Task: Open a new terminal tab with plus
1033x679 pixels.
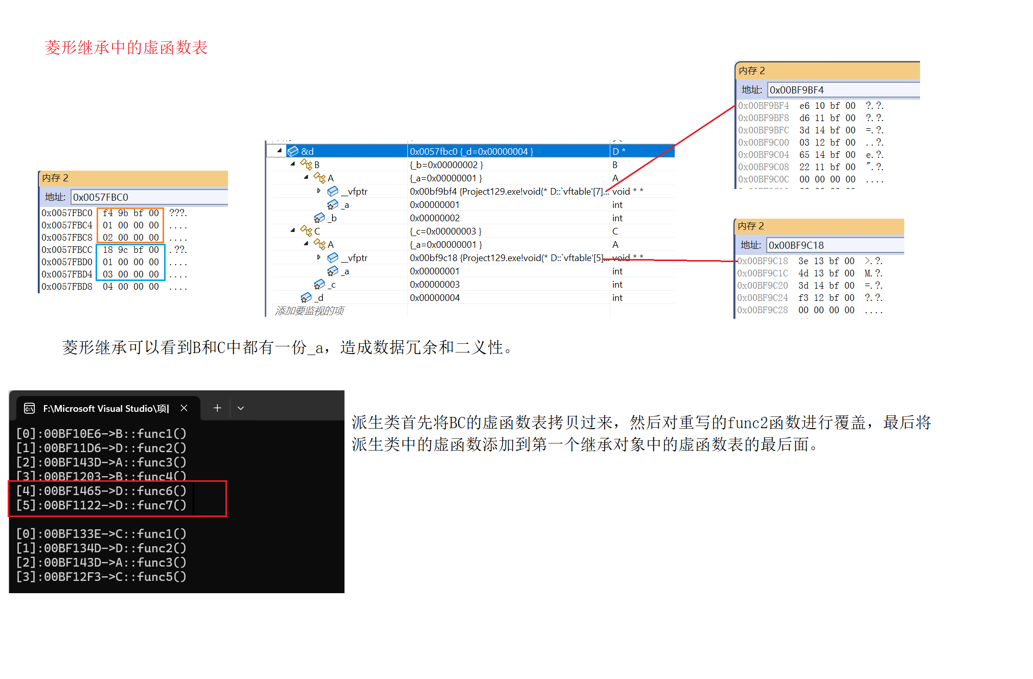Action: click(217, 408)
